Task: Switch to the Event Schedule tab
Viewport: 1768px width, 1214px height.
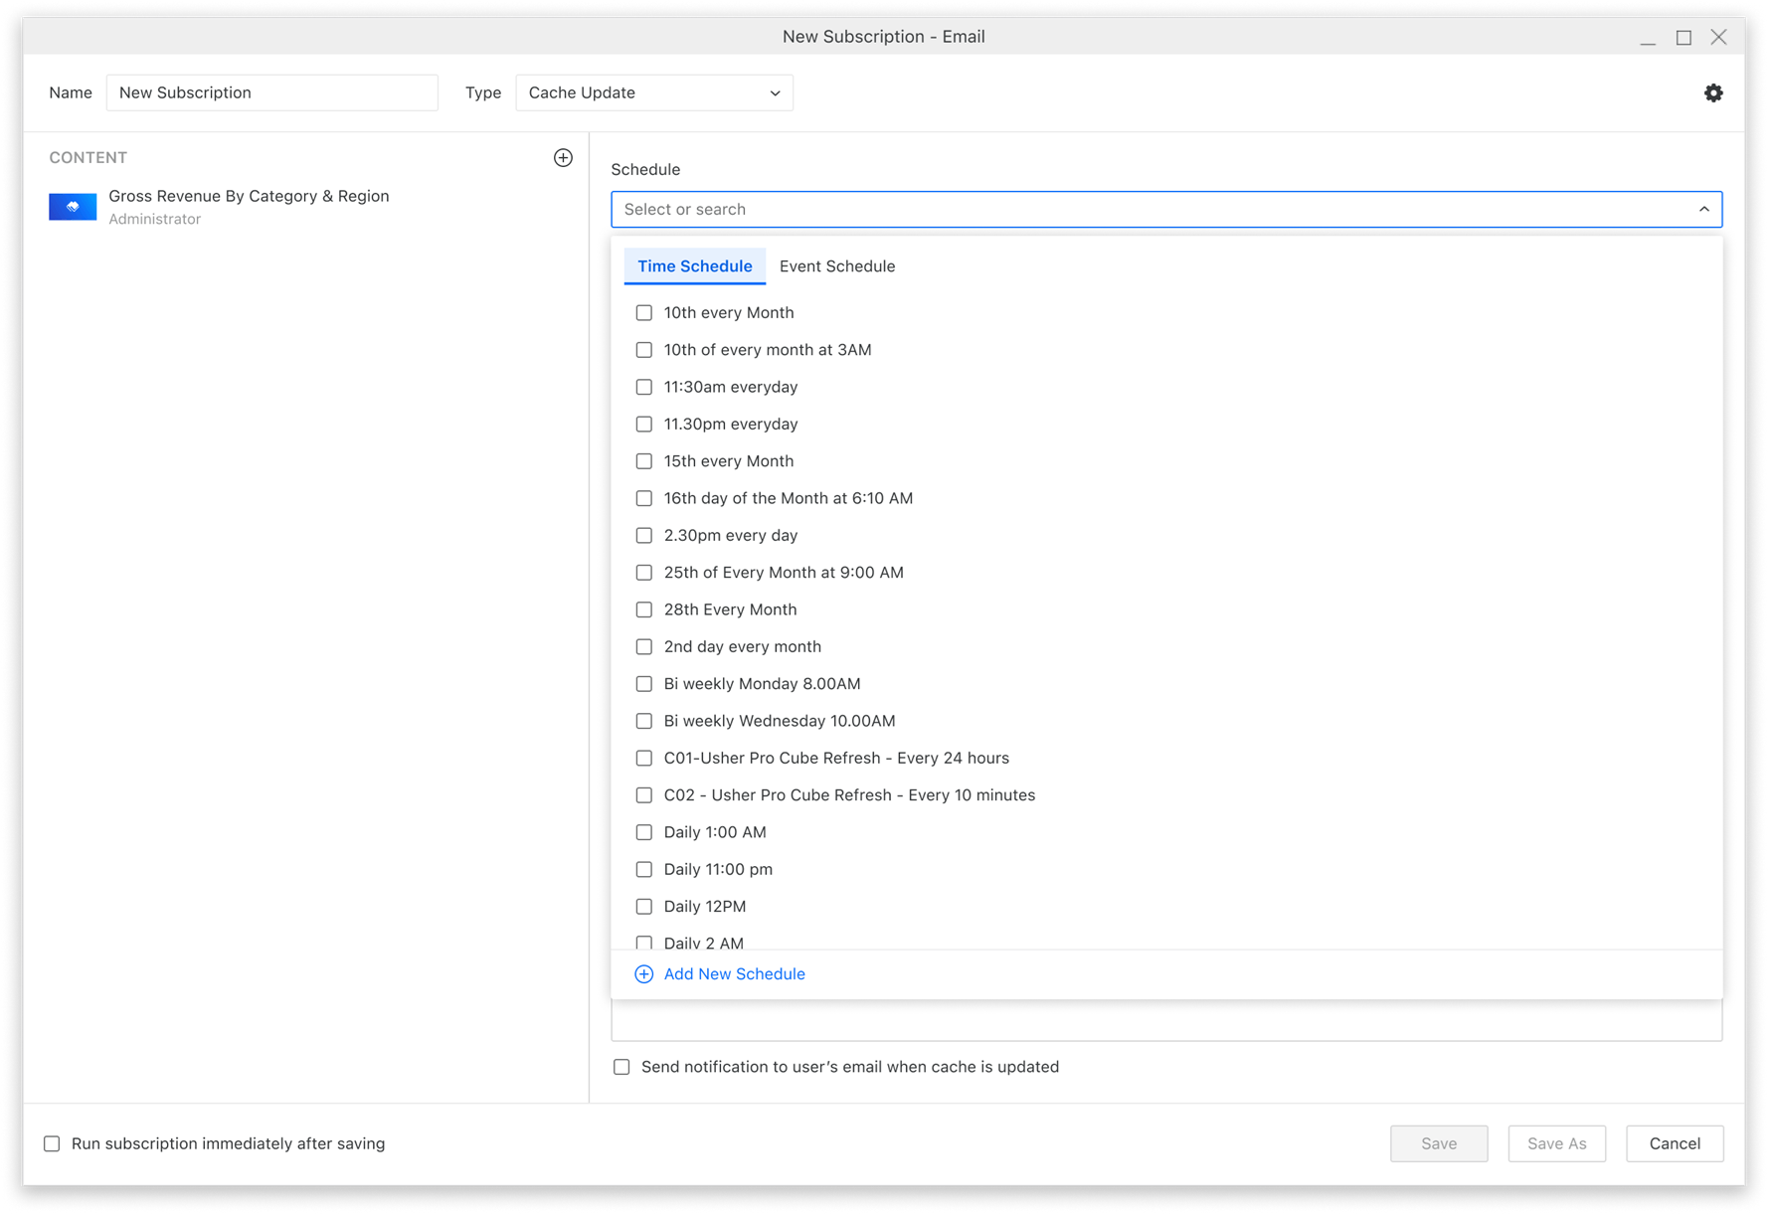Action: pyautogui.click(x=836, y=266)
